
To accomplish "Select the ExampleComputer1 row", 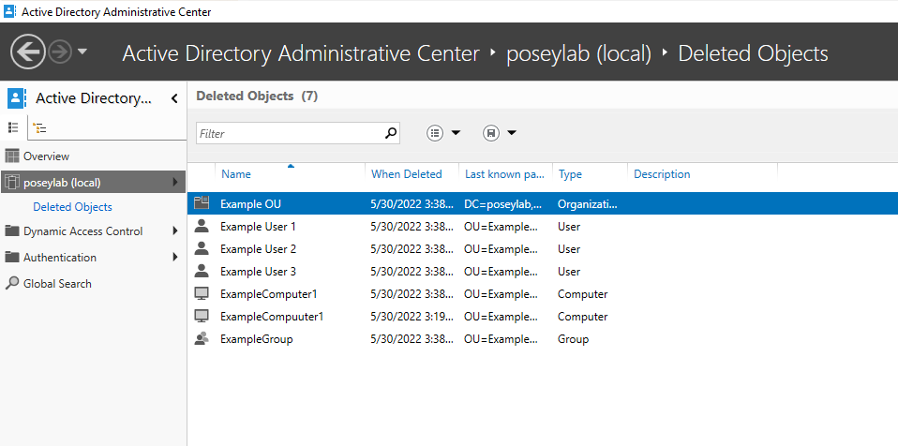I will click(x=543, y=294).
